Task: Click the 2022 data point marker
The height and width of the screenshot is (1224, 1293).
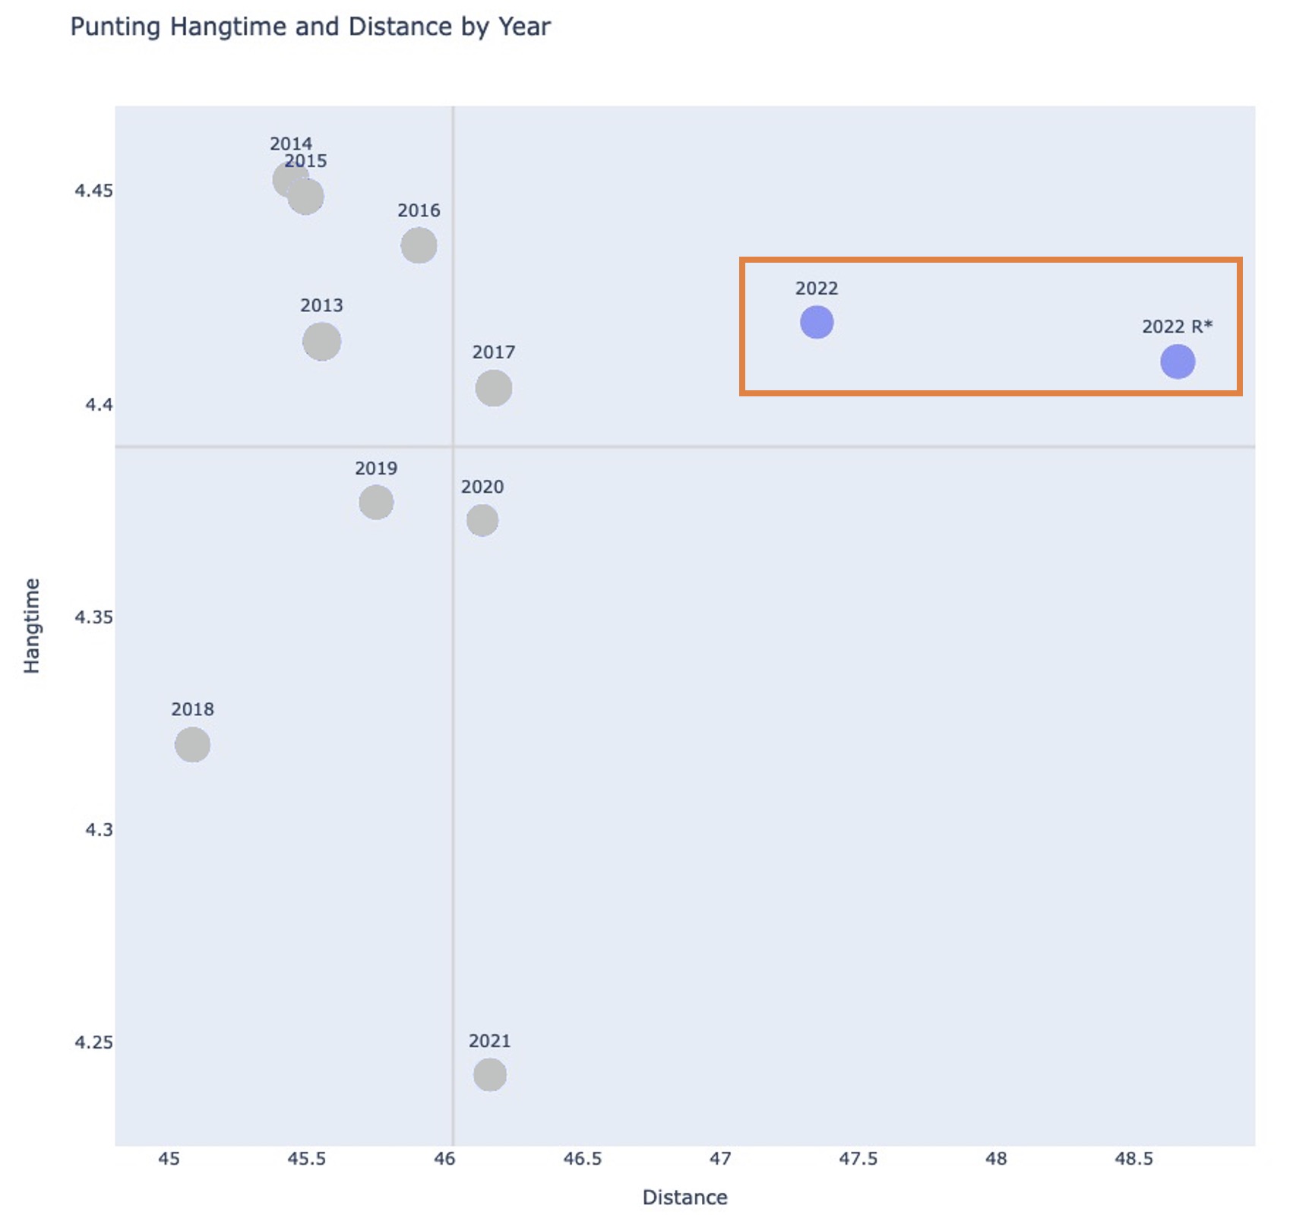Action: click(816, 322)
